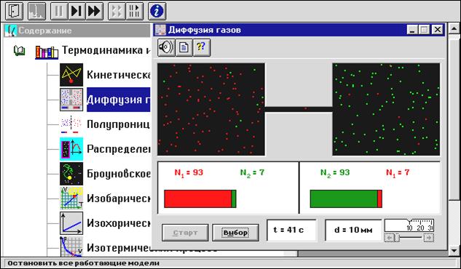Toggle sound with the speaker icon
The width and height of the screenshot is (461, 269).
[166, 47]
